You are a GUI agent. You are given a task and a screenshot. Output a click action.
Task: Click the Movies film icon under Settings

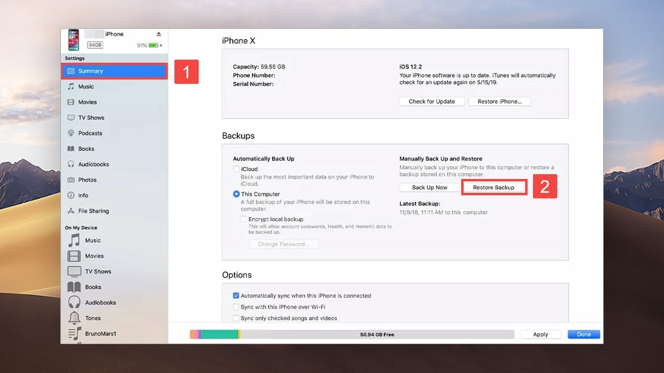(x=71, y=102)
